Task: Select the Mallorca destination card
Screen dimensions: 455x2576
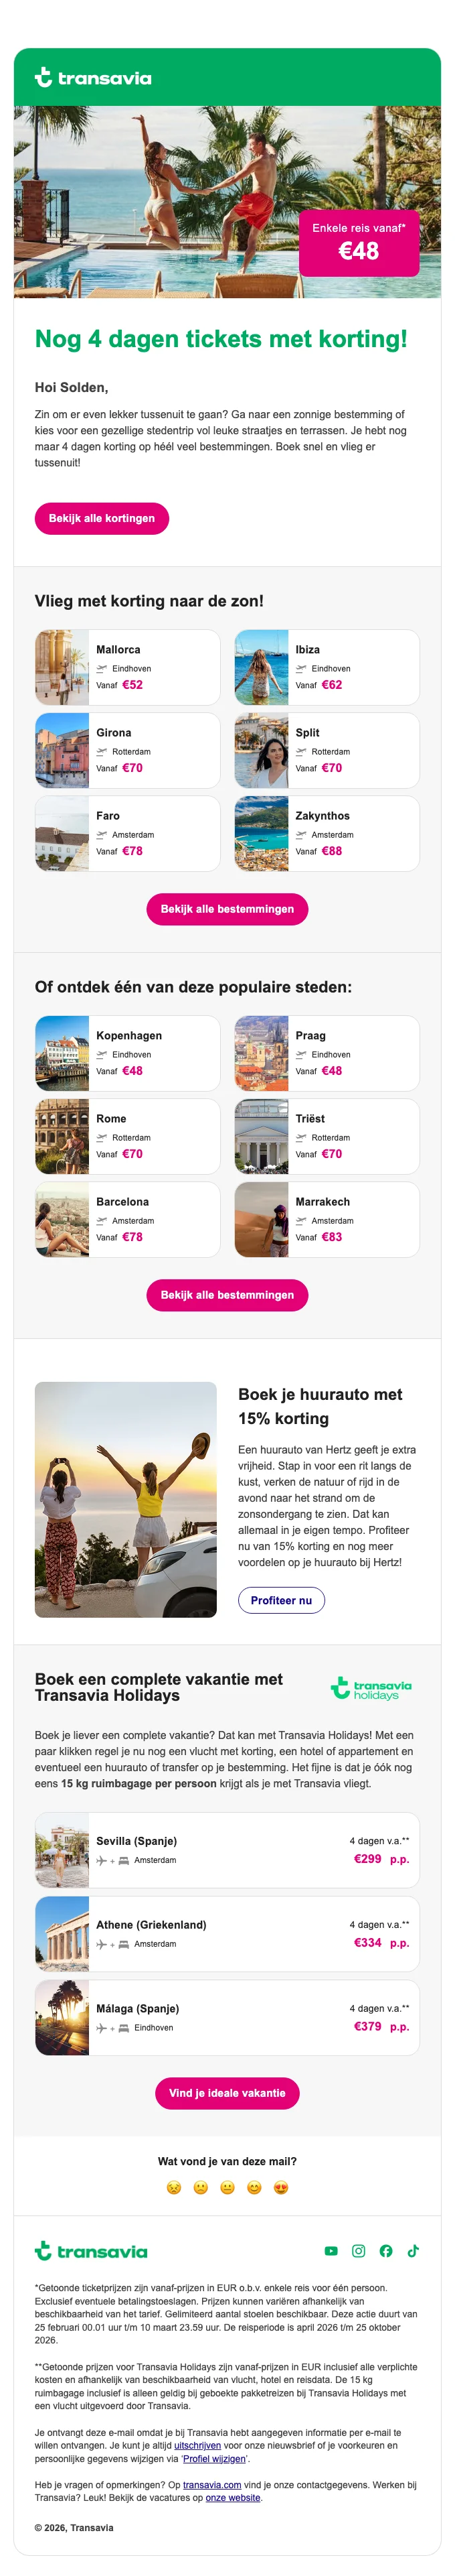Action: pyautogui.click(x=128, y=667)
